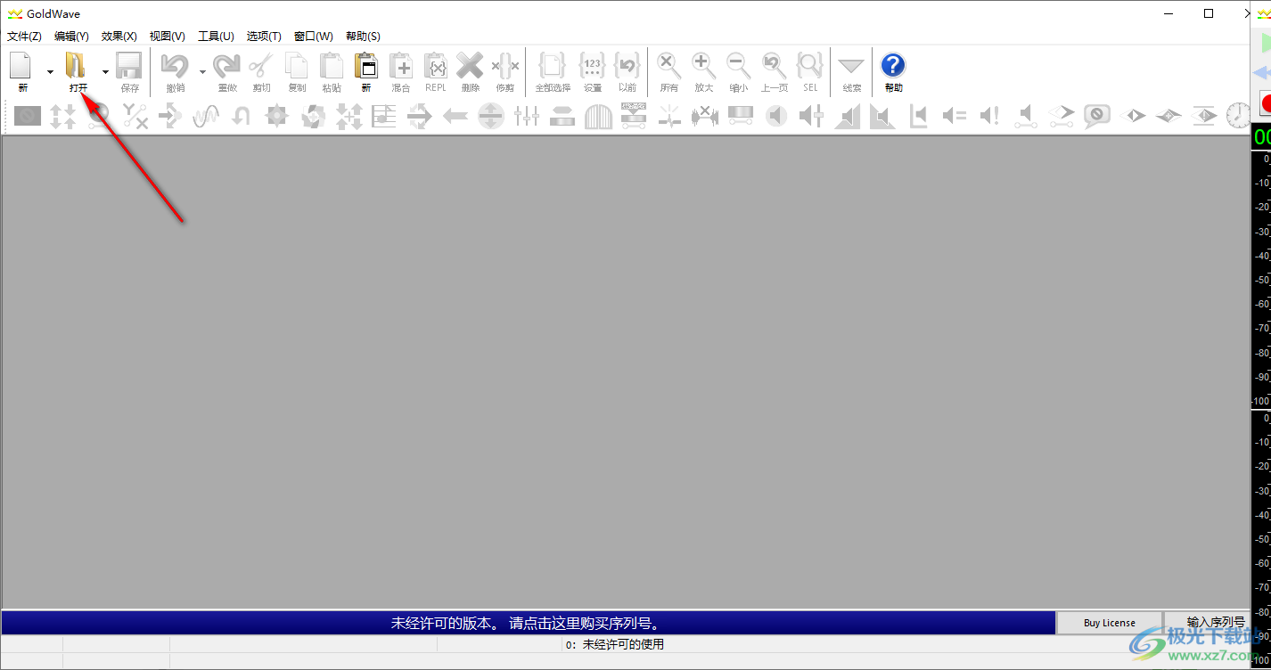The image size is (1271, 670).
Task: Click status text 0: 未经许可的使用
Action: click(614, 644)
